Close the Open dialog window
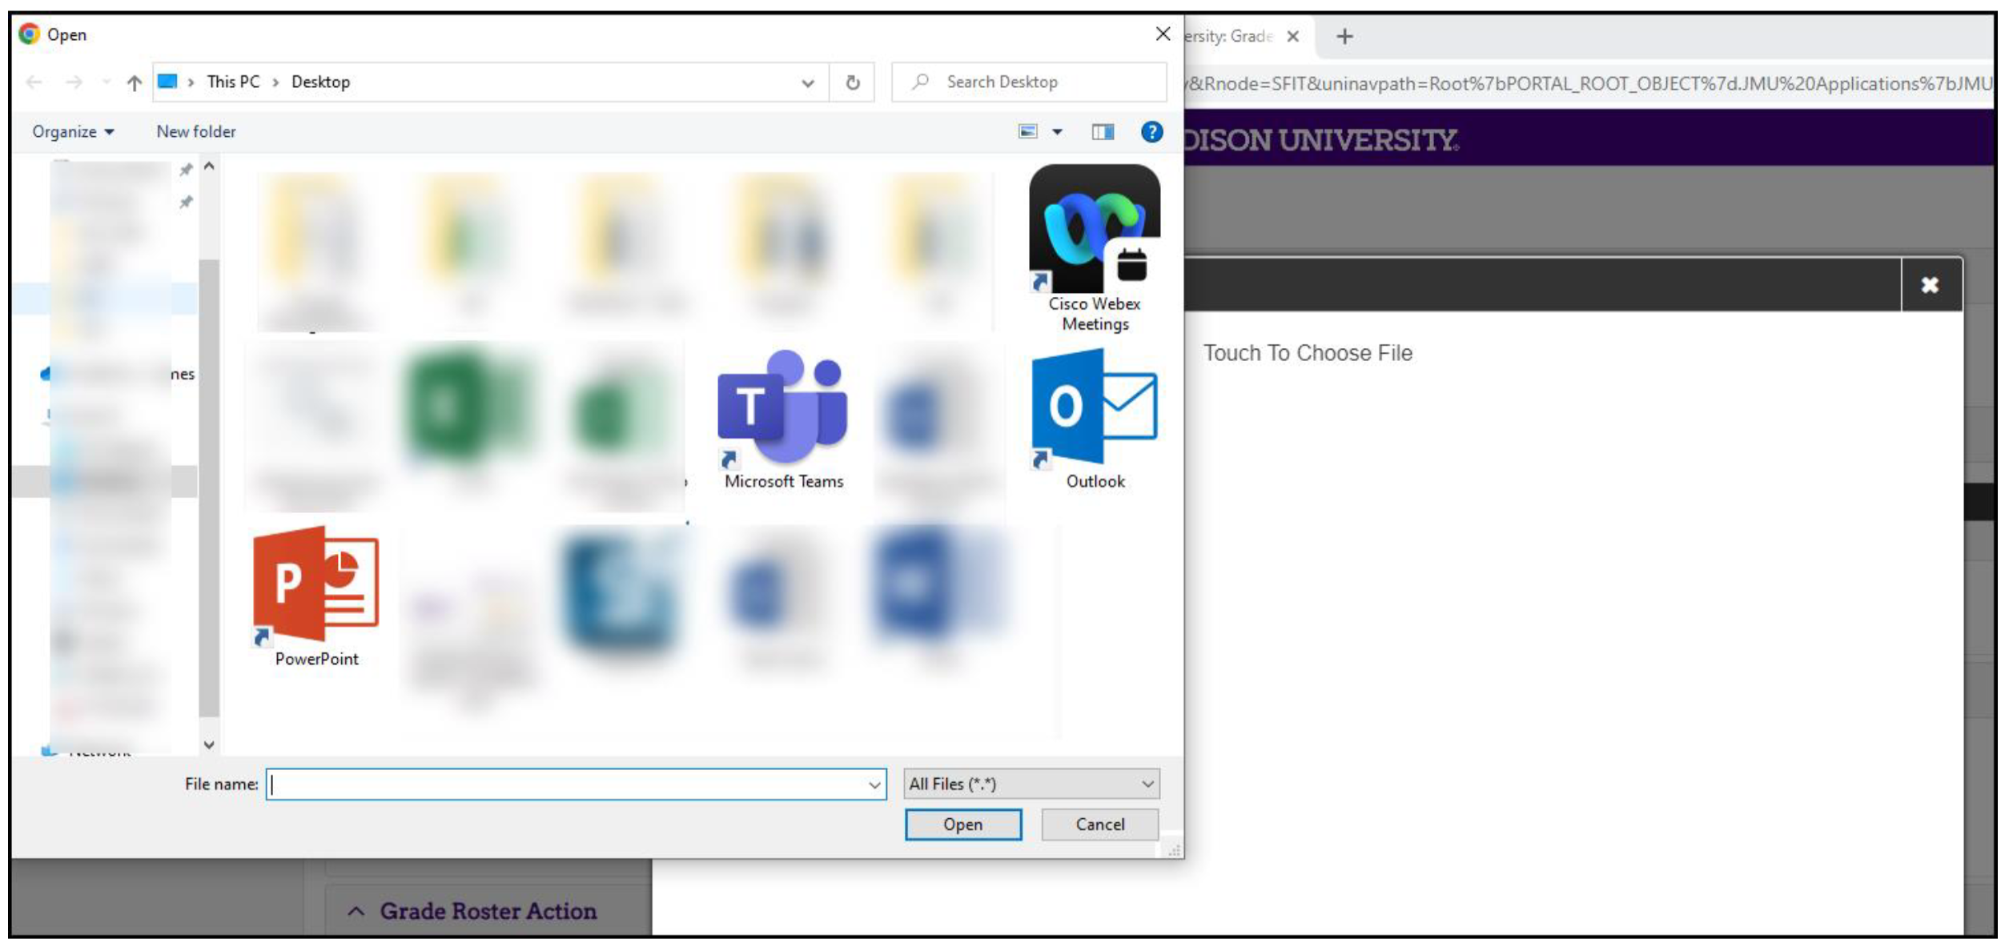The image size is (2005, 943). pyautogui.click(x=1163, y=34)
